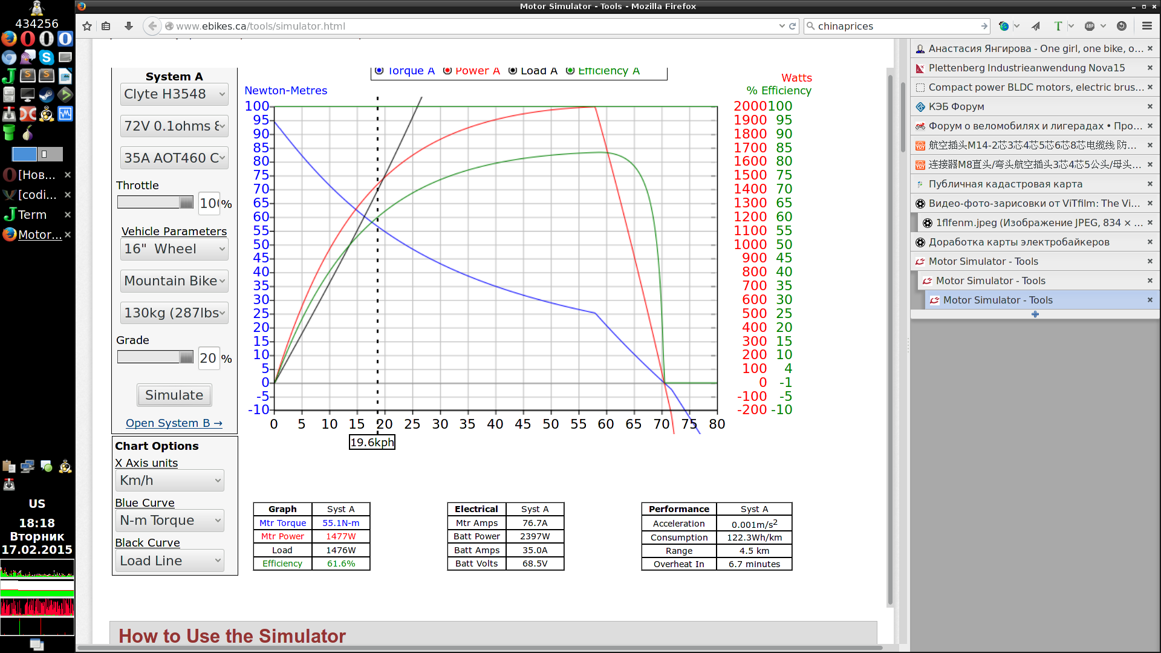Open the Clyte H3548 motor dropdown

(174, 94)
